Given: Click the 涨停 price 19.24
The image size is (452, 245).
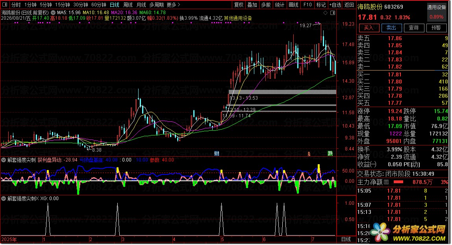Looking at the screenshot, I should pyautogui.click(x=395, y=111).
